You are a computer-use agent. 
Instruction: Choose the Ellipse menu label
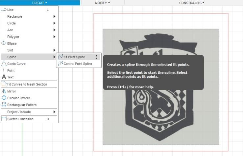[12, 43]
